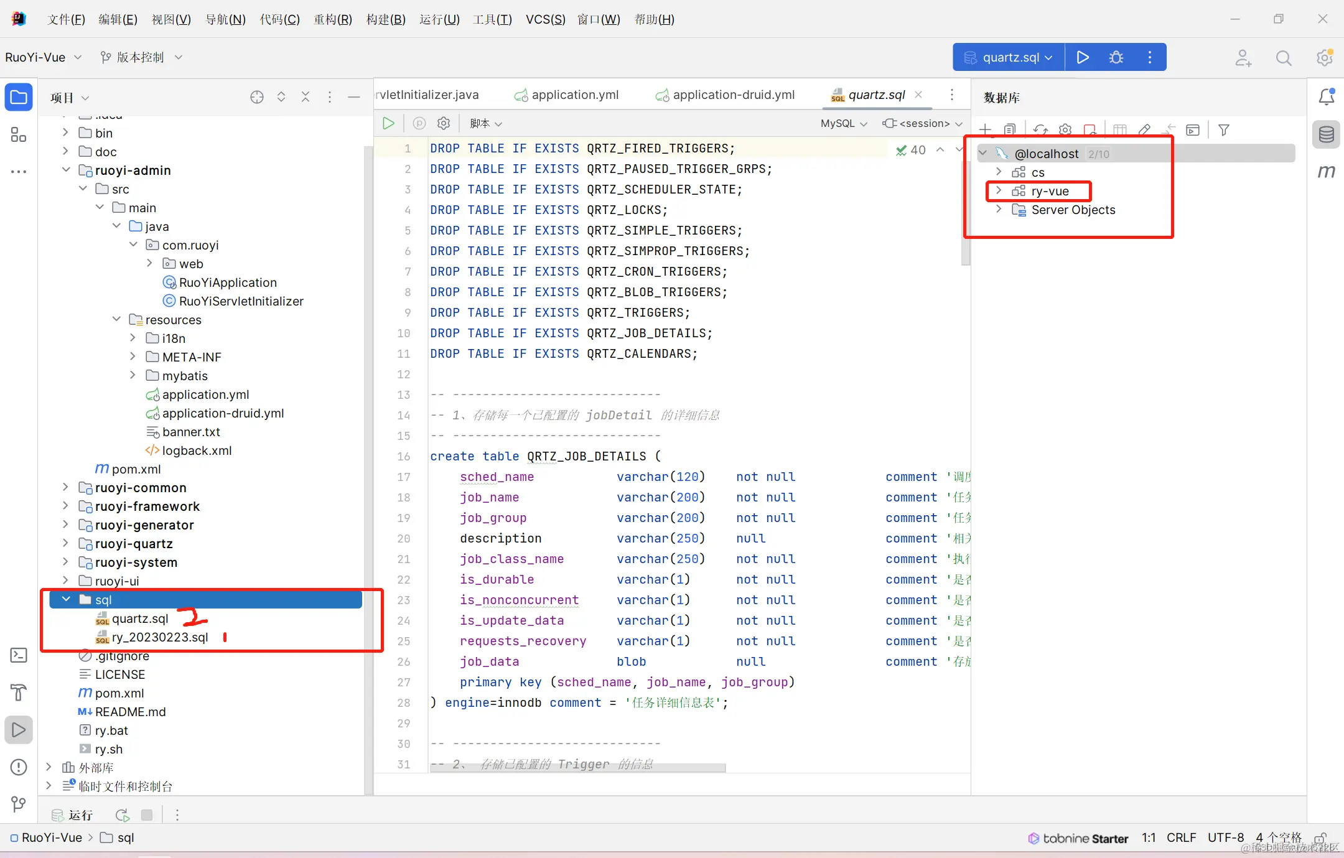Click the green Execute script icon
1344x858 pixels.
coord(388,123)
